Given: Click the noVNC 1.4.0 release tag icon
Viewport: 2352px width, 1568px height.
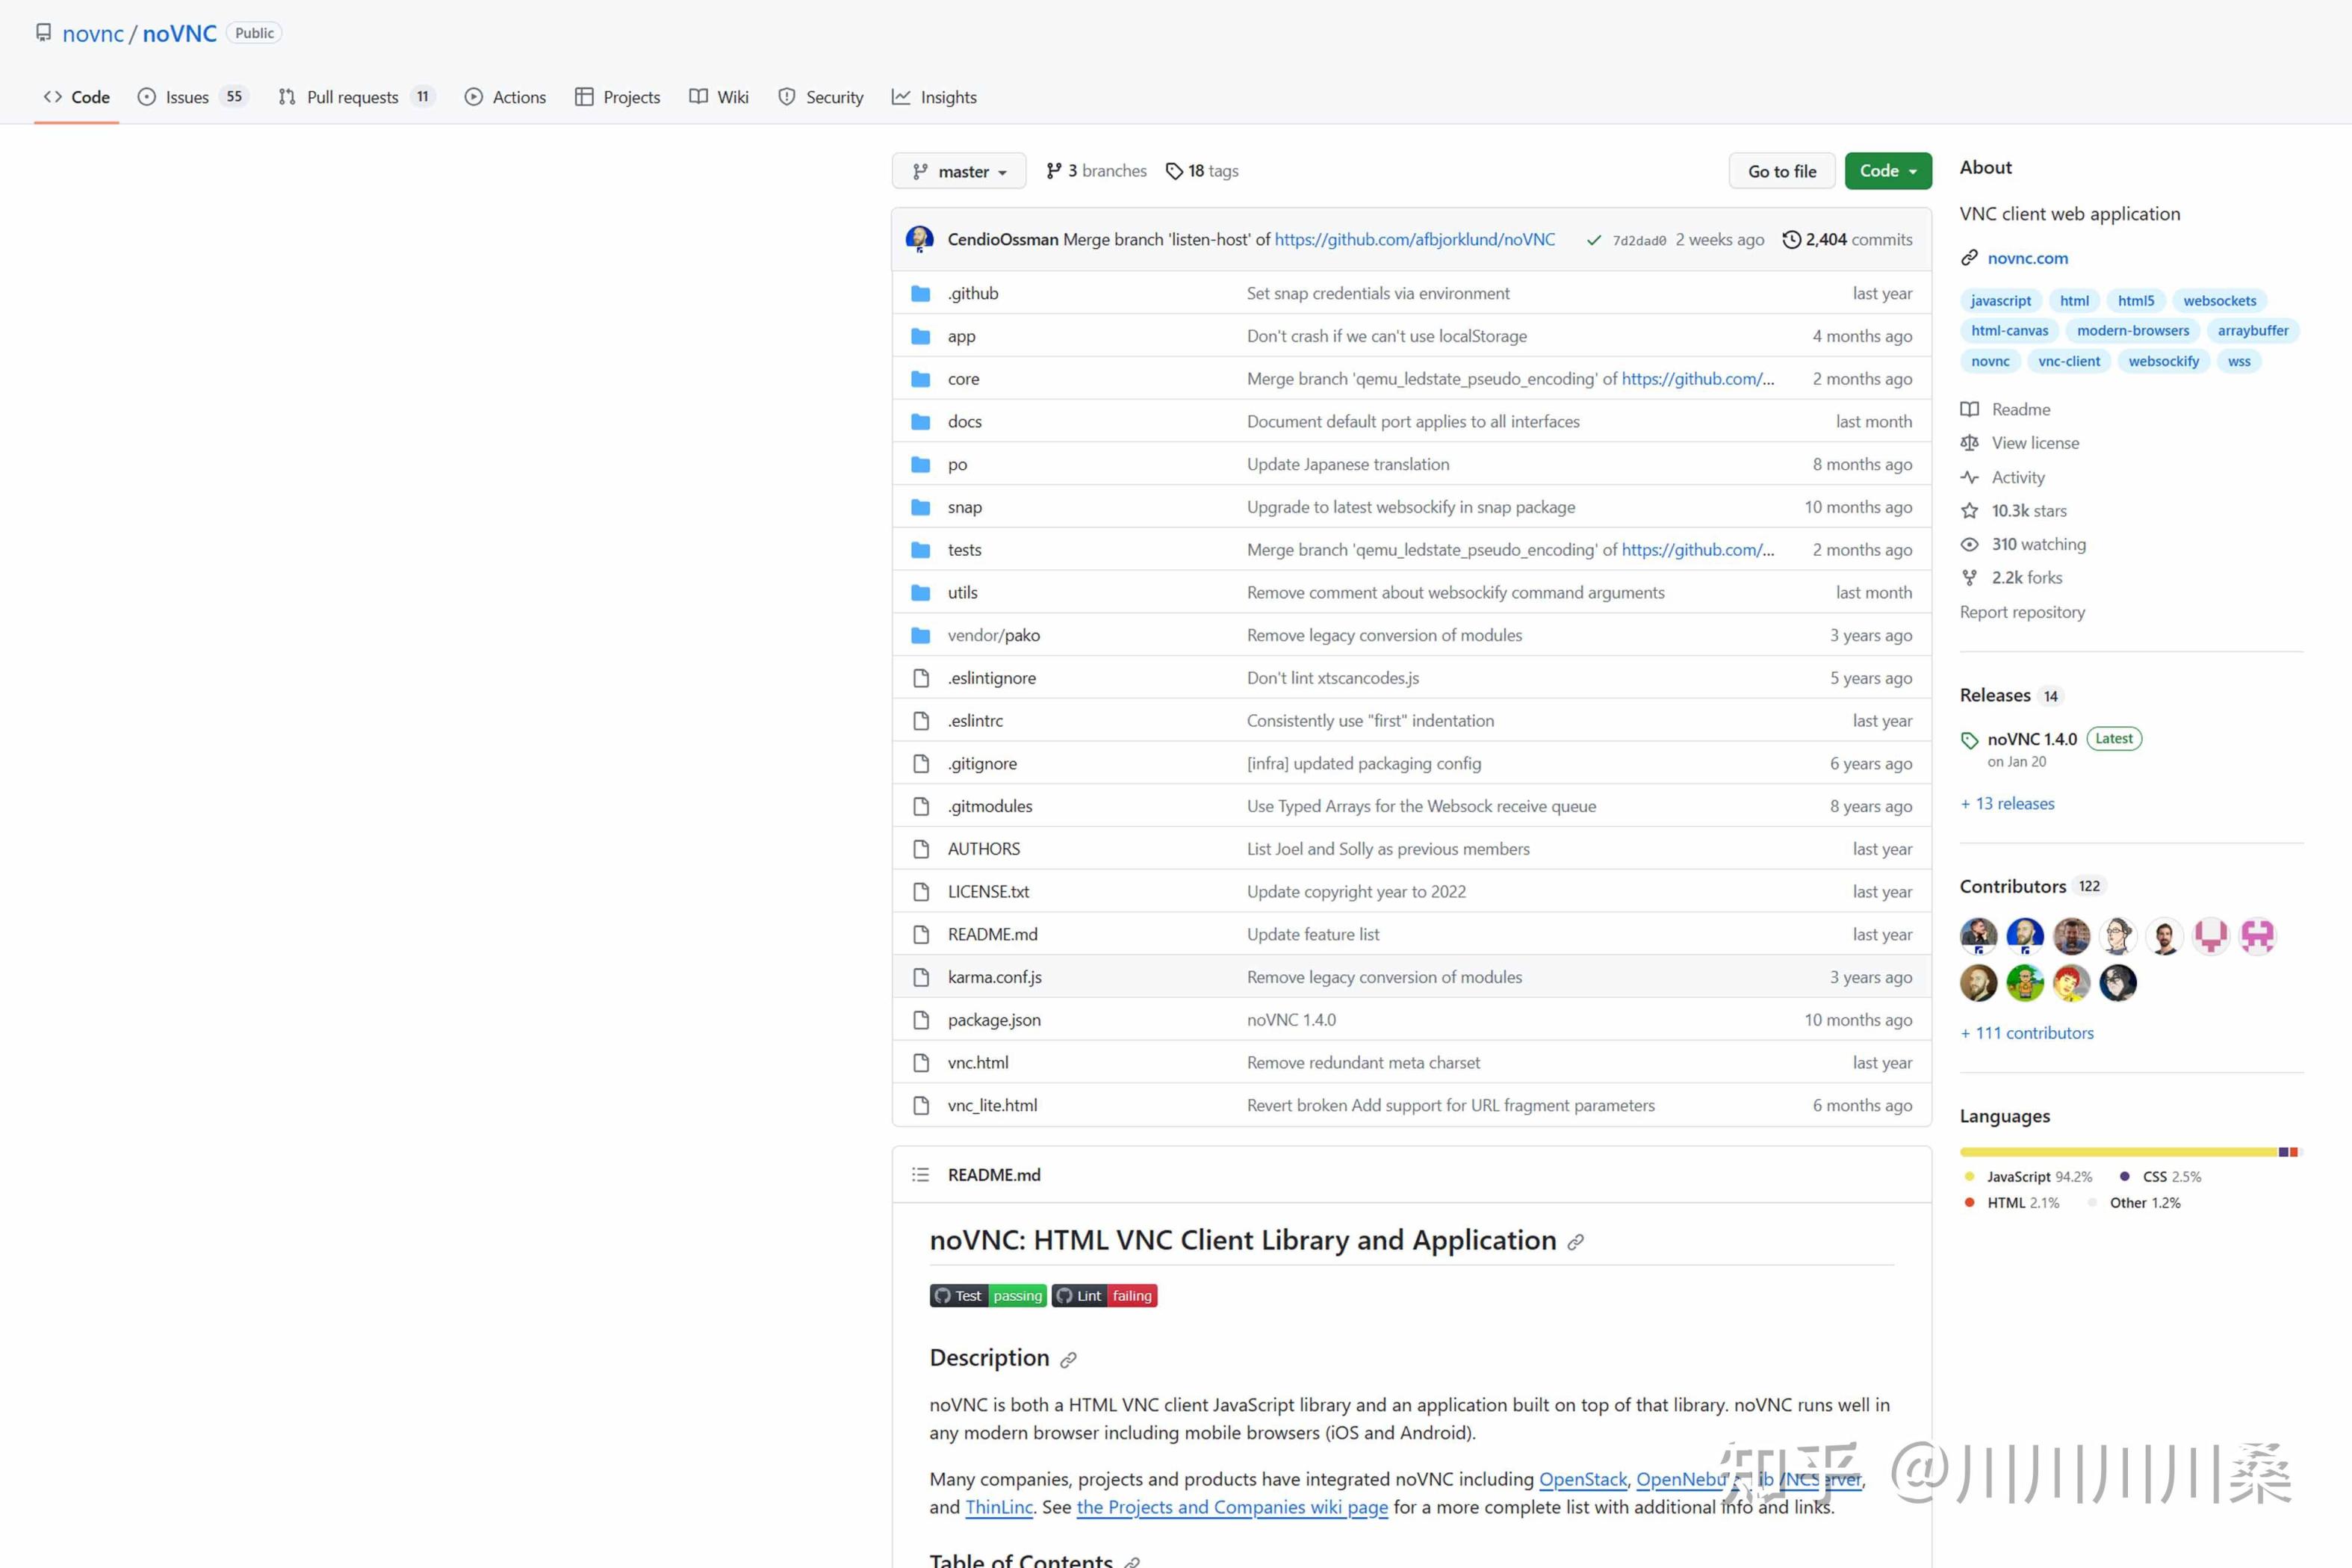Looking at the screenshot, I should (x=1969, y=740).
